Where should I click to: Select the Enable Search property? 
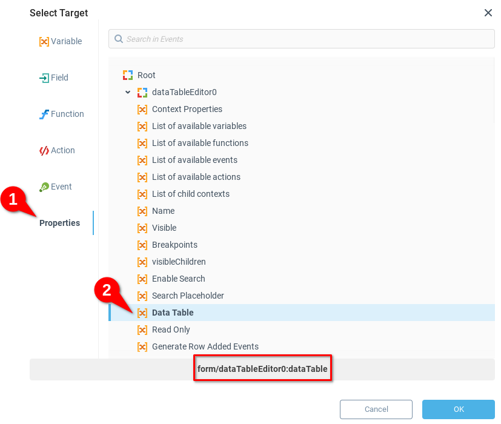point(178,279)
